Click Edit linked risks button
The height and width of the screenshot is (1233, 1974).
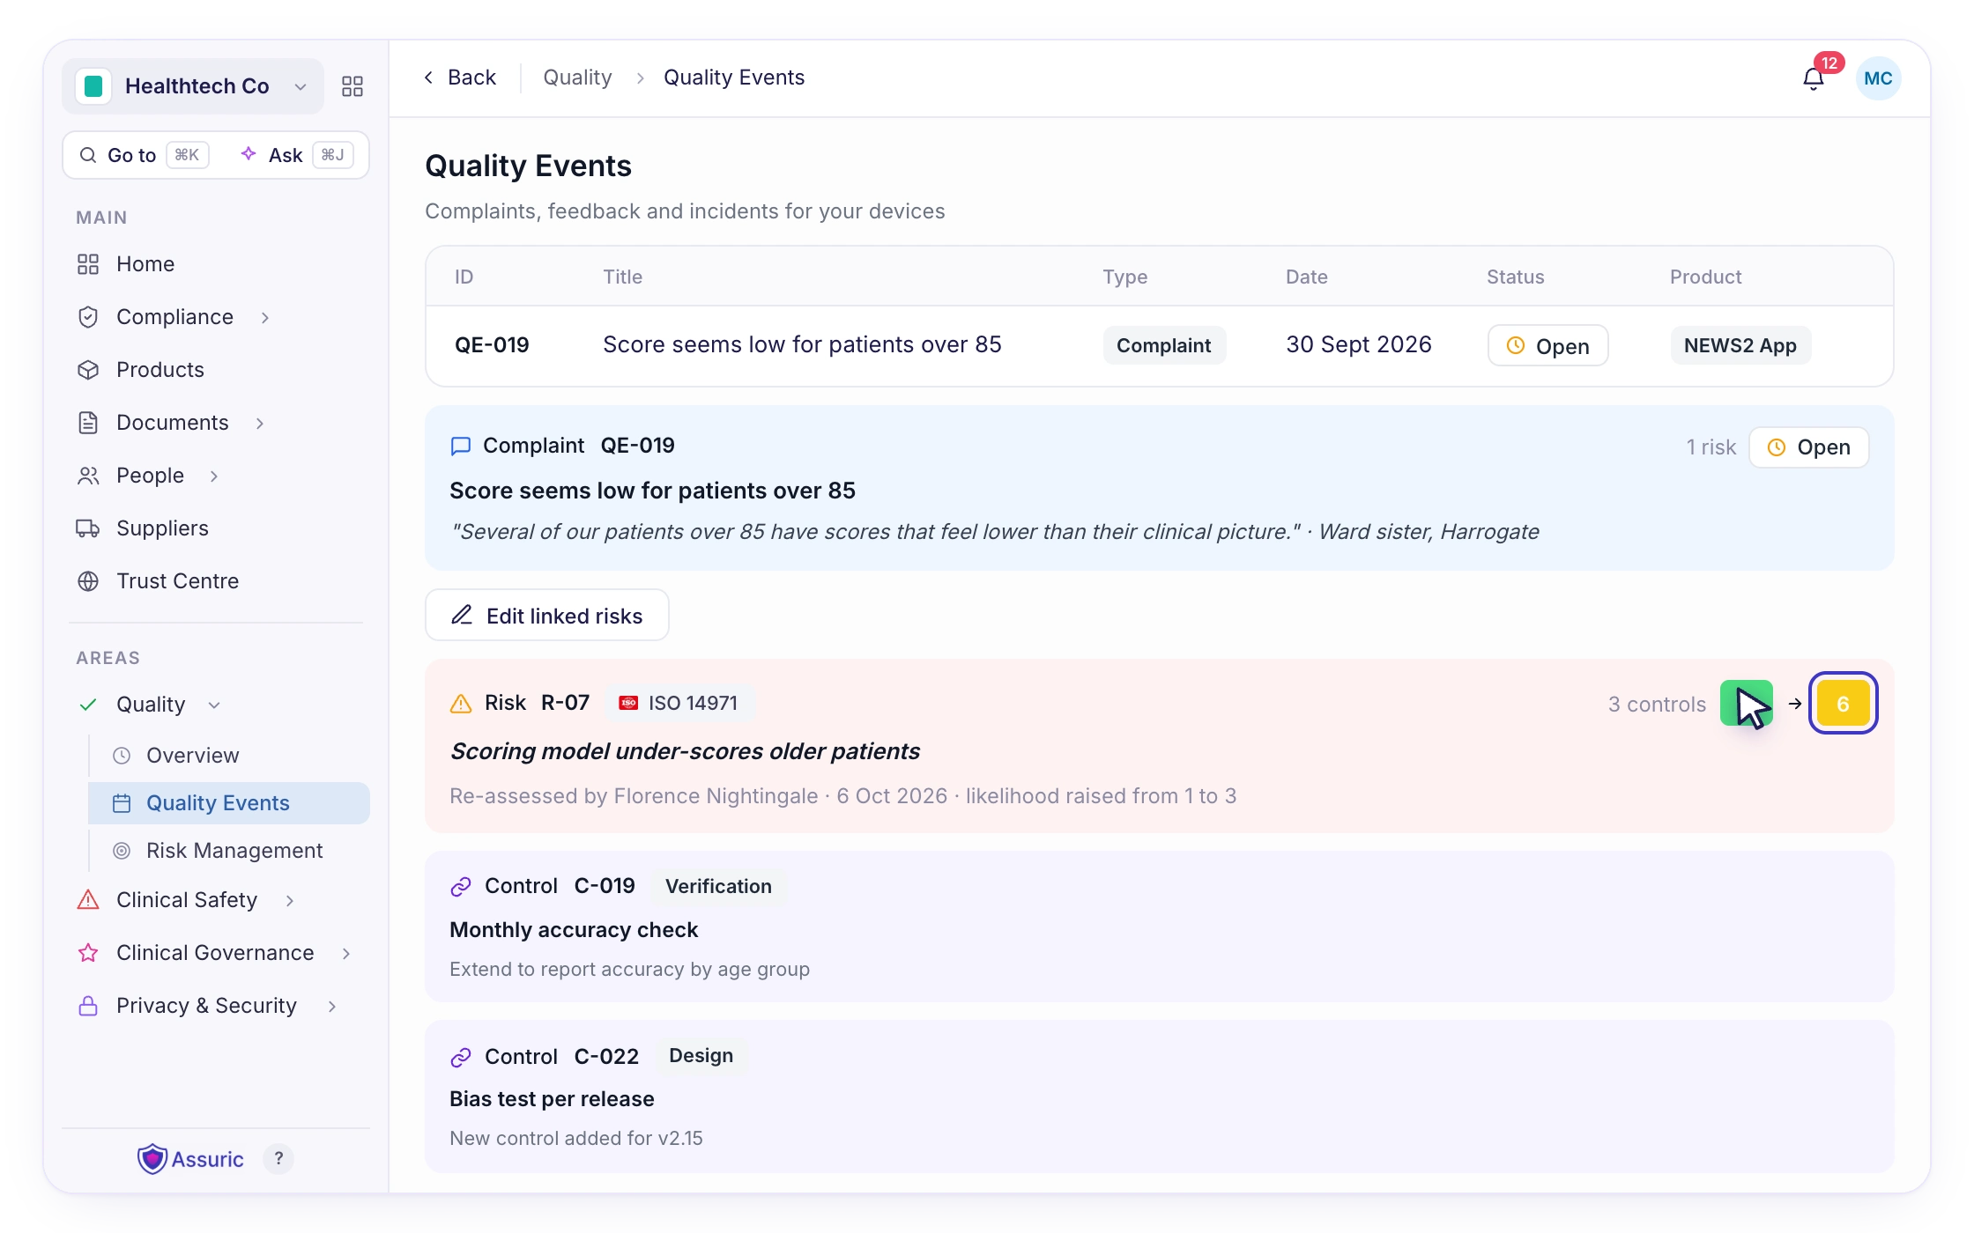(x=547, y=616)
